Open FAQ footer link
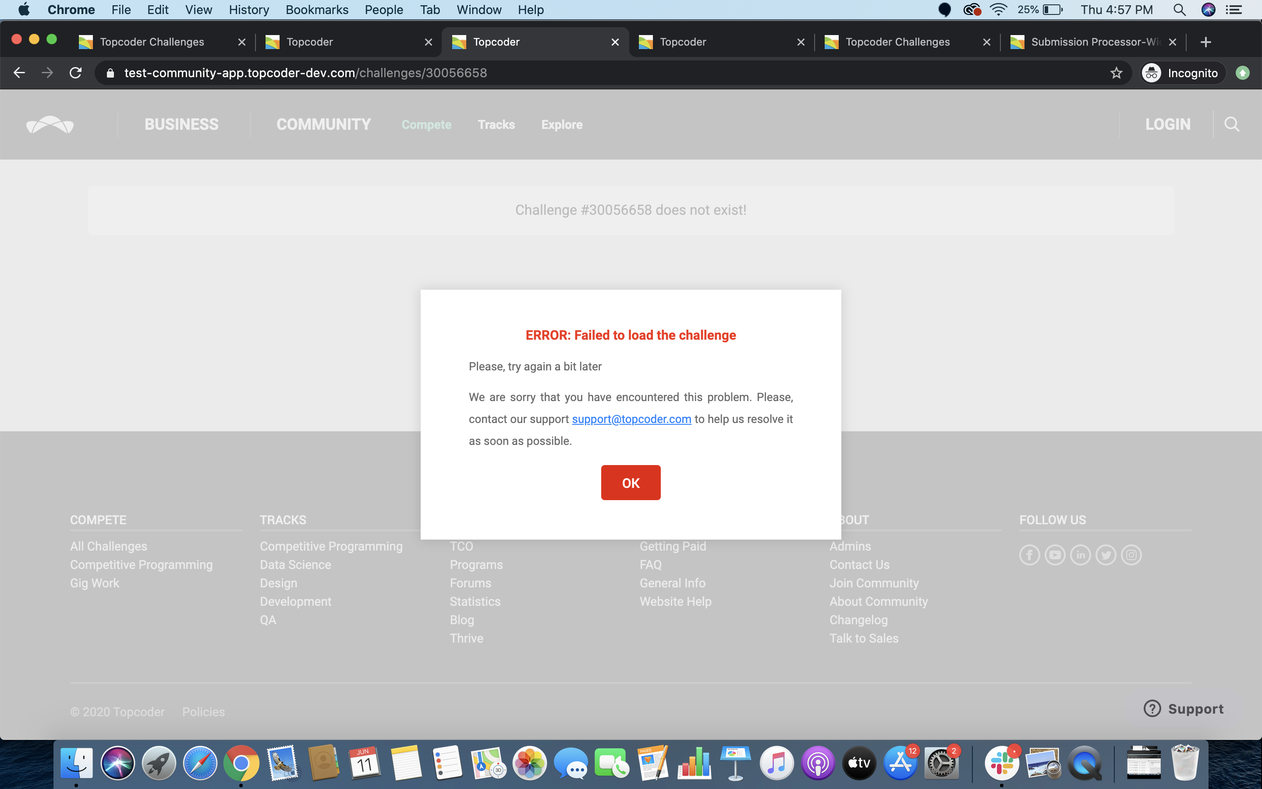The height and width of the screenshot is (789, 1262). pyautogui.click(x=650, y=565)
